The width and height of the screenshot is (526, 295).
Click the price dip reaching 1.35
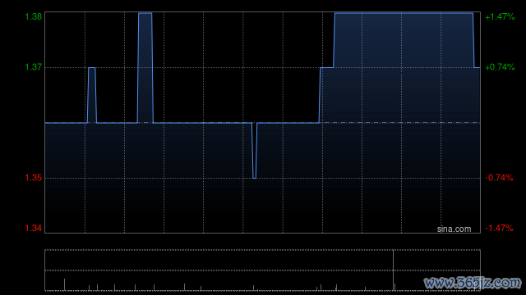(254, 151)
